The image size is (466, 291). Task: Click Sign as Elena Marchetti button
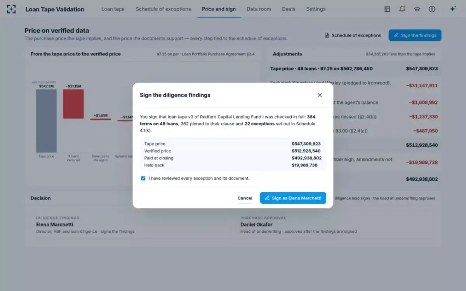tap(293, 198)
